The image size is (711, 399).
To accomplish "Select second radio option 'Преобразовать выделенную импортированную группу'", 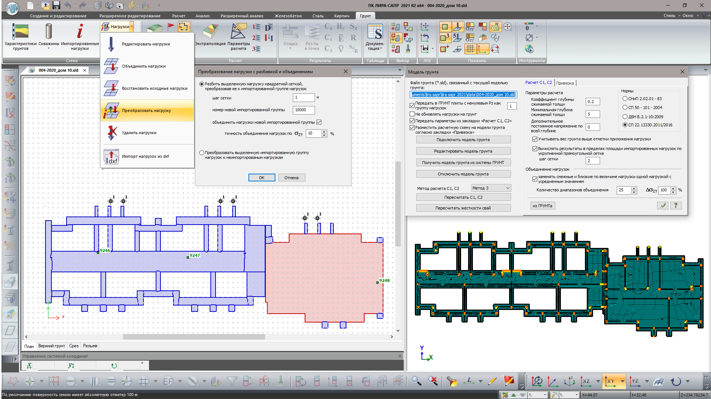I will (x=202, y=153).
